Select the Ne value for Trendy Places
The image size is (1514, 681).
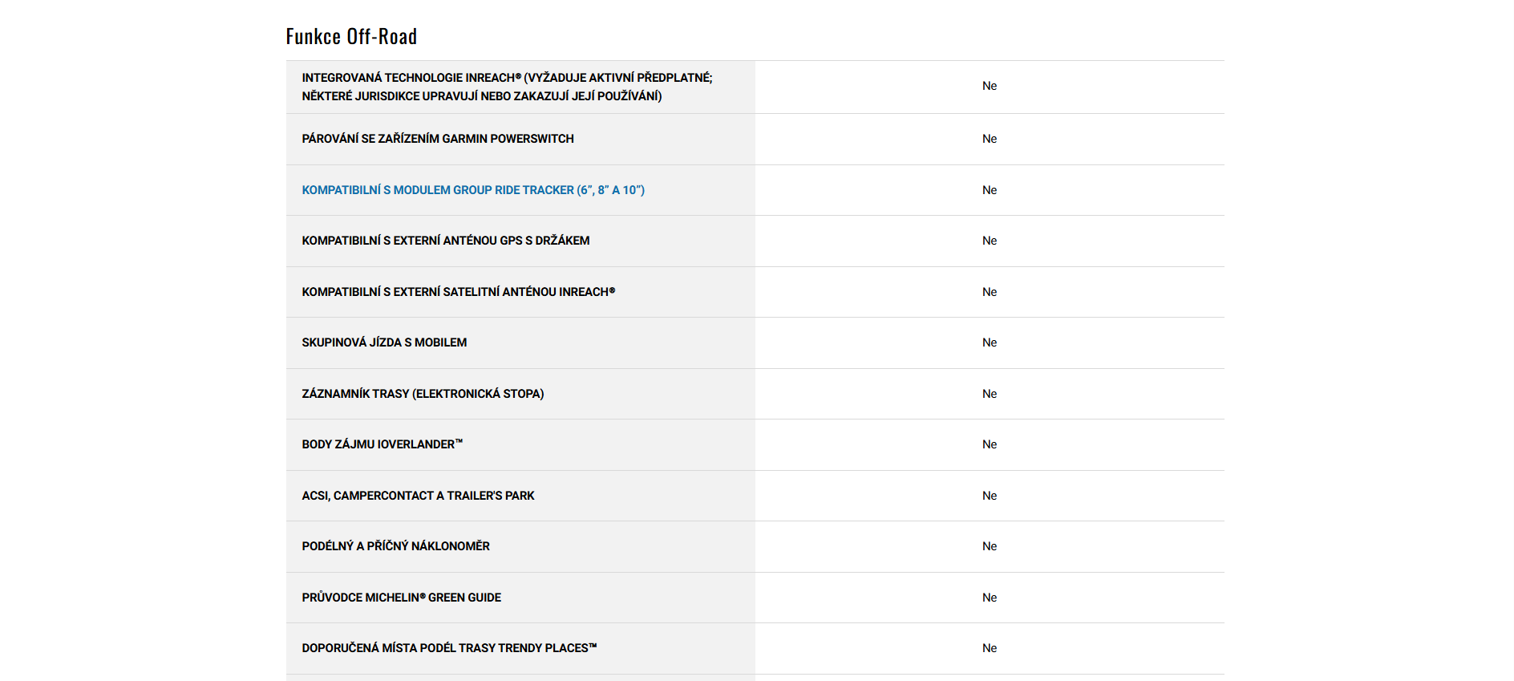pyautogui.click(x=990, y=648)
